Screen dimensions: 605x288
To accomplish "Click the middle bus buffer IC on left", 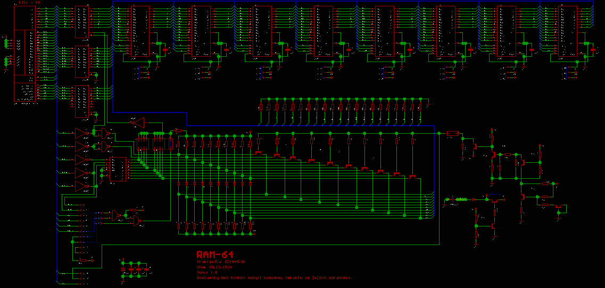I will click(82, 62).
